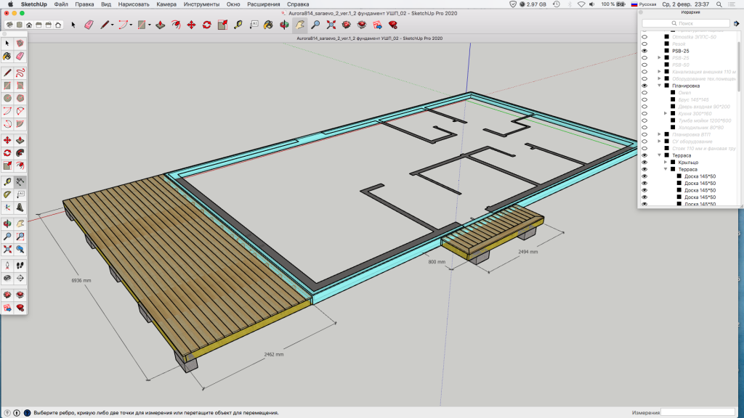This screenshot has width=744, height=418.
Task: Select the Eraser tool in top toolbar
Action: [89, 25]
